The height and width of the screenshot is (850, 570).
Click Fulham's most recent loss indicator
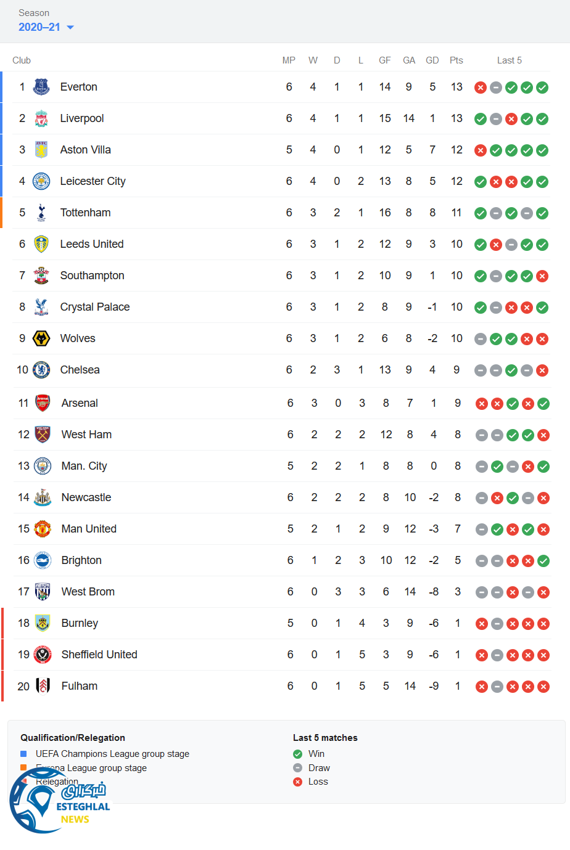543,687
